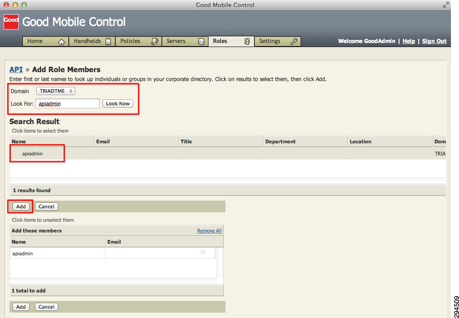The height and width of the screenshot is (318, 459).
Task: Click the Name header in Add these members
Action: tap(58, 242)
